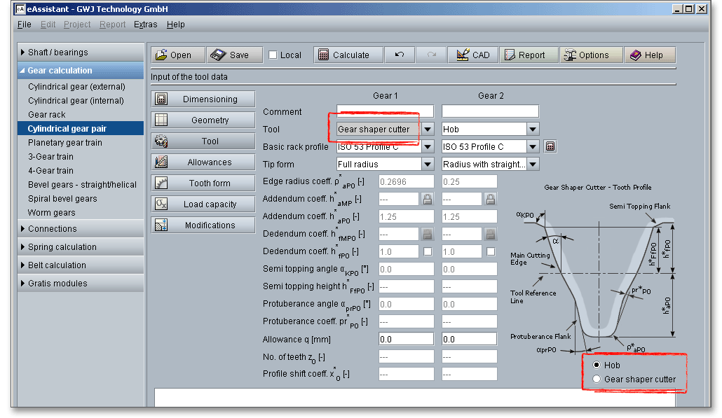Open the Load capacity section
This screenshot has height=418, width=722.
[203, 204]
